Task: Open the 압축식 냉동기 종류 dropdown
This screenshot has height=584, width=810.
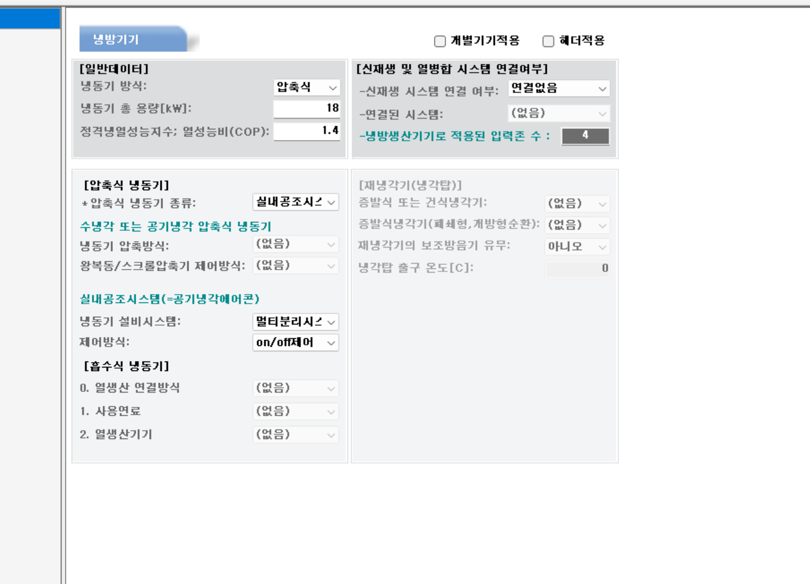Action: (x=295, y=203)
